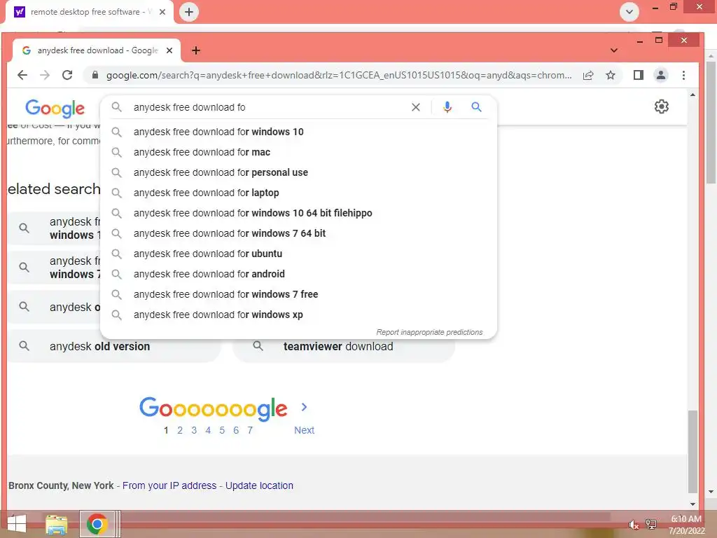
Task: Click the address bar URL field
Action: pyautogui.click(x=339, y=75)
